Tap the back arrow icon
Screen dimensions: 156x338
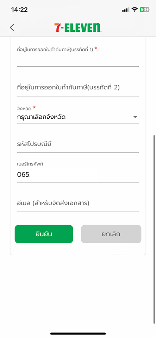(x=12, y=27)
